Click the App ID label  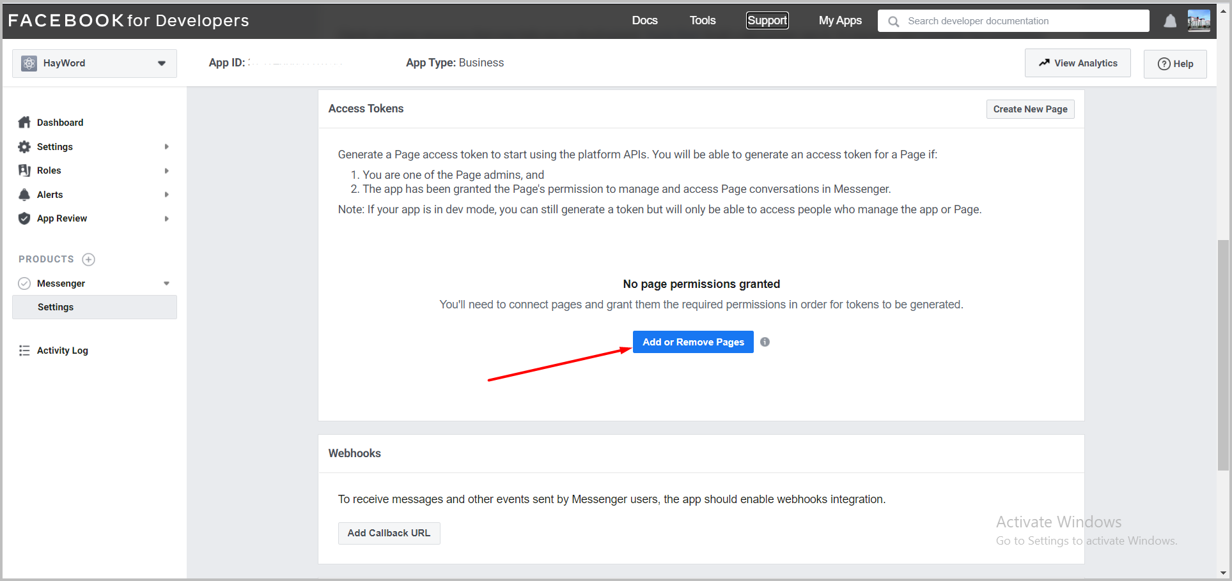227,63
